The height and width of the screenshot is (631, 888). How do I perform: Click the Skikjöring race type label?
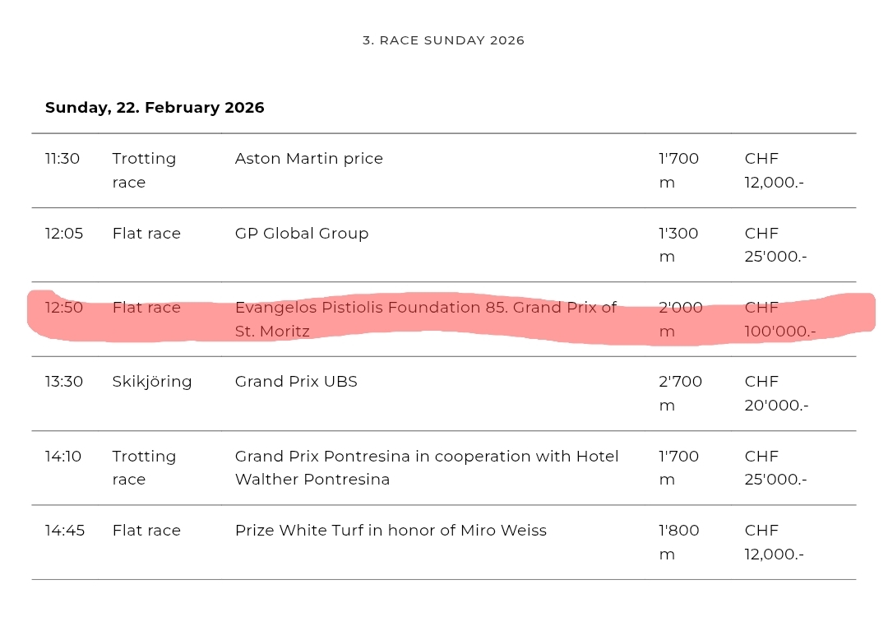coord(152,382)
